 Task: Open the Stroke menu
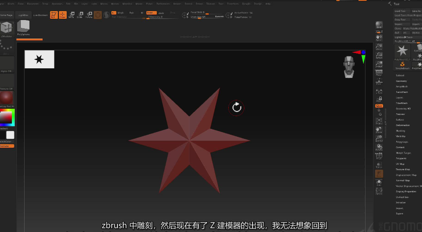pyautogui.click(x=199, y=4)
